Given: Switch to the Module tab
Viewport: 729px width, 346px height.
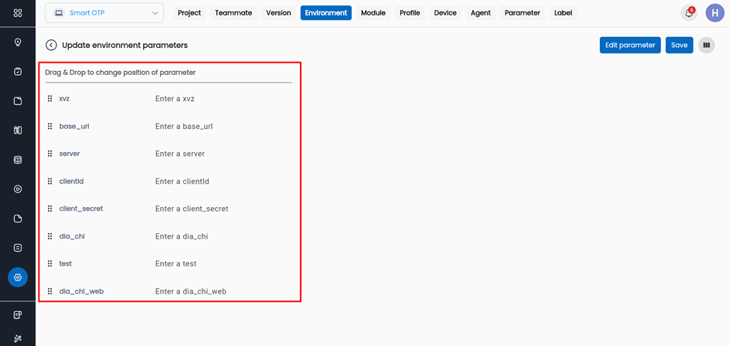Looking at the screenshot, I should coord(373,13).
